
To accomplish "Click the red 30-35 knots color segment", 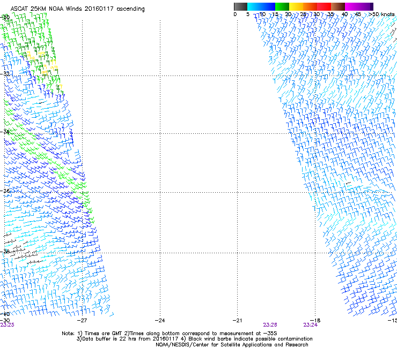I will pos(324,6).
